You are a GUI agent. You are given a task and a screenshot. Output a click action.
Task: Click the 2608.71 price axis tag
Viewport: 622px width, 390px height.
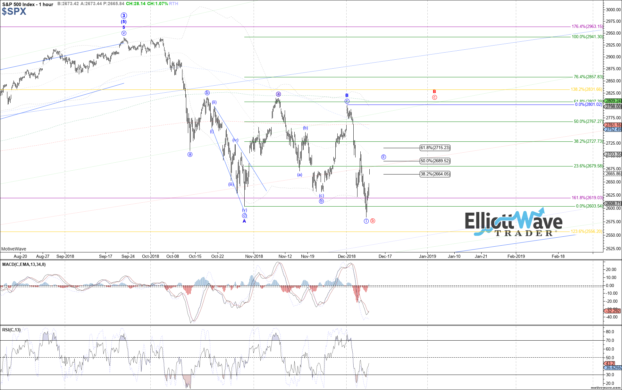tap(613, 204)
